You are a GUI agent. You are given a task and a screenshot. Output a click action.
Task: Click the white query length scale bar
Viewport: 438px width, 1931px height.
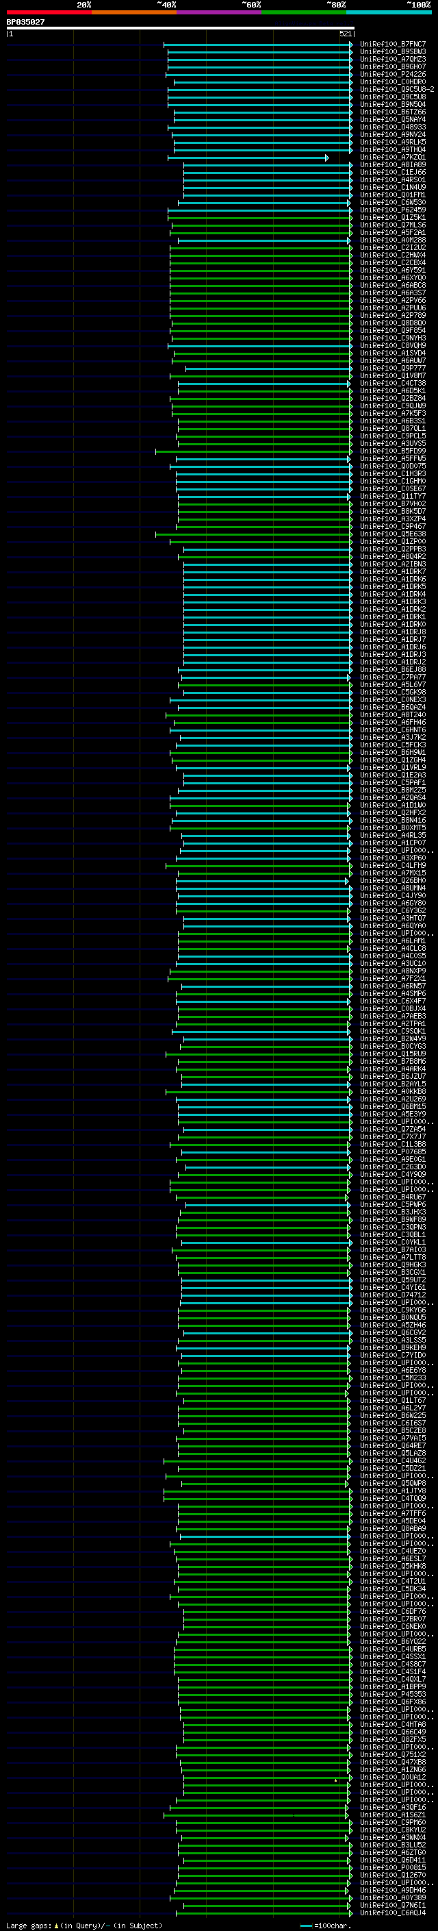click(181, 27)
